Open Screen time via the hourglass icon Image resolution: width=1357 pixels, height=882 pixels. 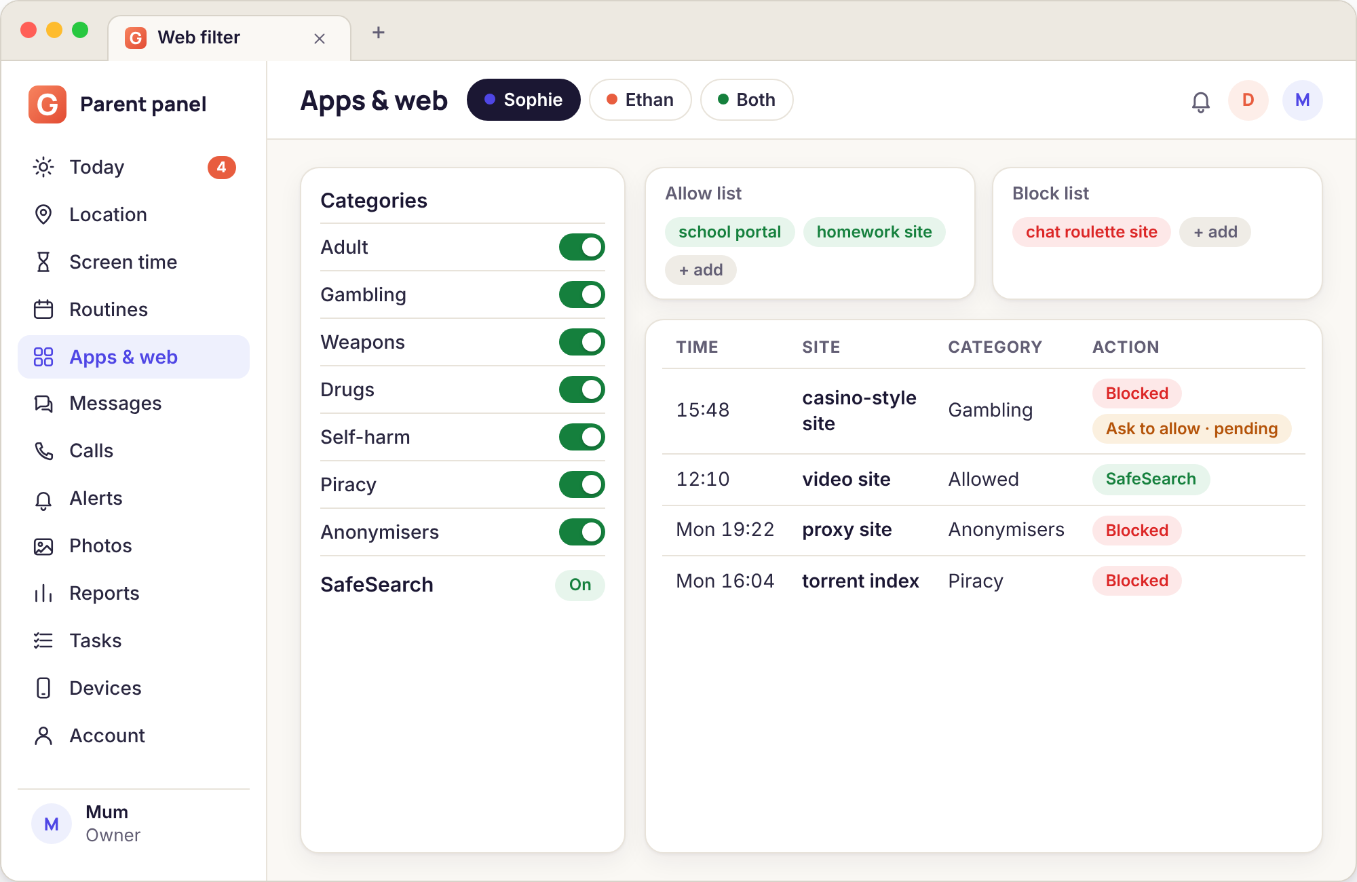click(x=43, y=262)
